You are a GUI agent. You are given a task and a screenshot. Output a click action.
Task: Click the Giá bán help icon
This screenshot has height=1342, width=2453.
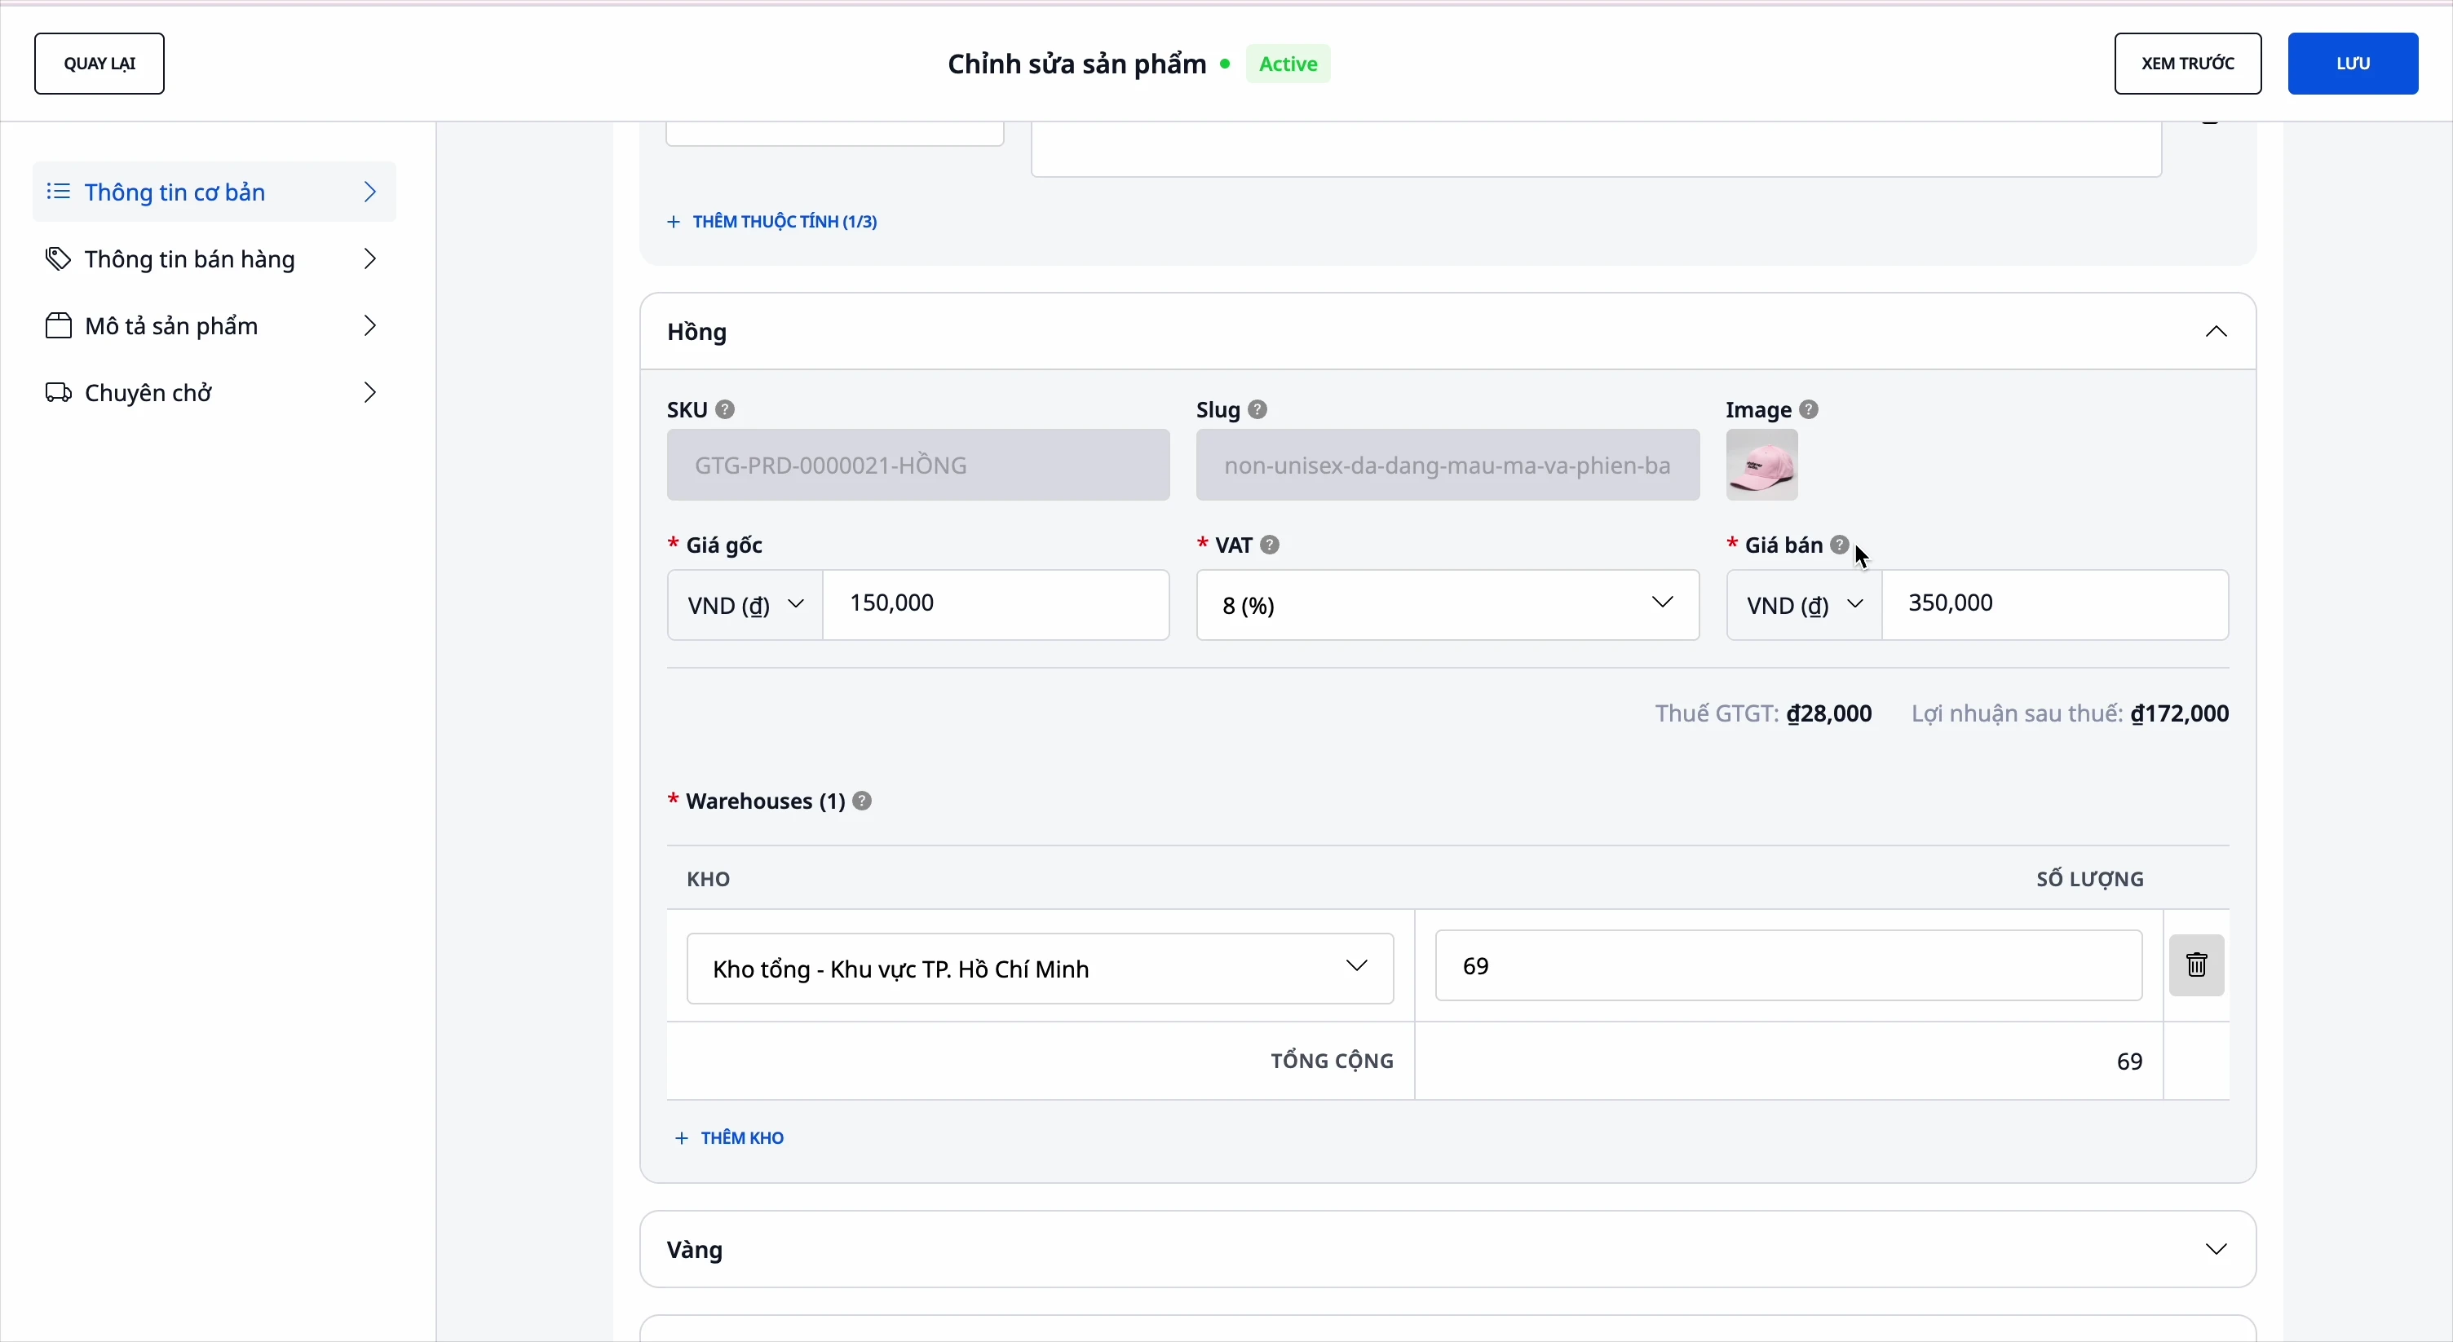(x=1840, y=545)
